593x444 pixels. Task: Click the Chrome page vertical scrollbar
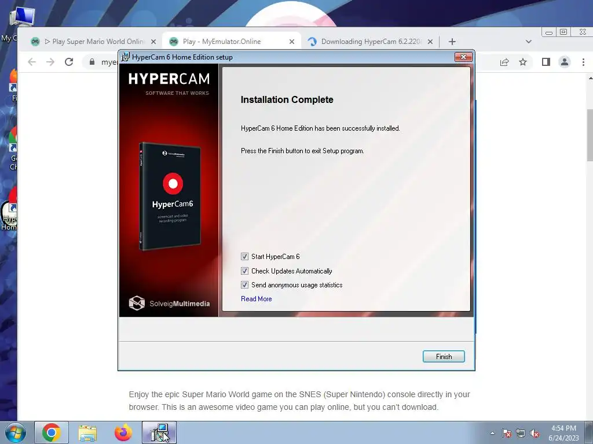click(x=590, y=135)
